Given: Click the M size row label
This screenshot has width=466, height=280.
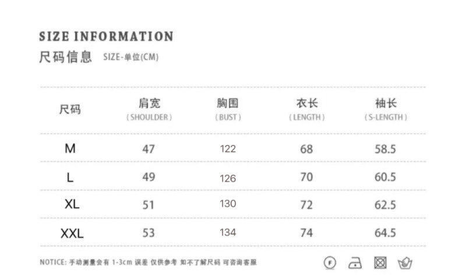Looking at the screenshot, I should pyautogui.click(x=70, y=148).
